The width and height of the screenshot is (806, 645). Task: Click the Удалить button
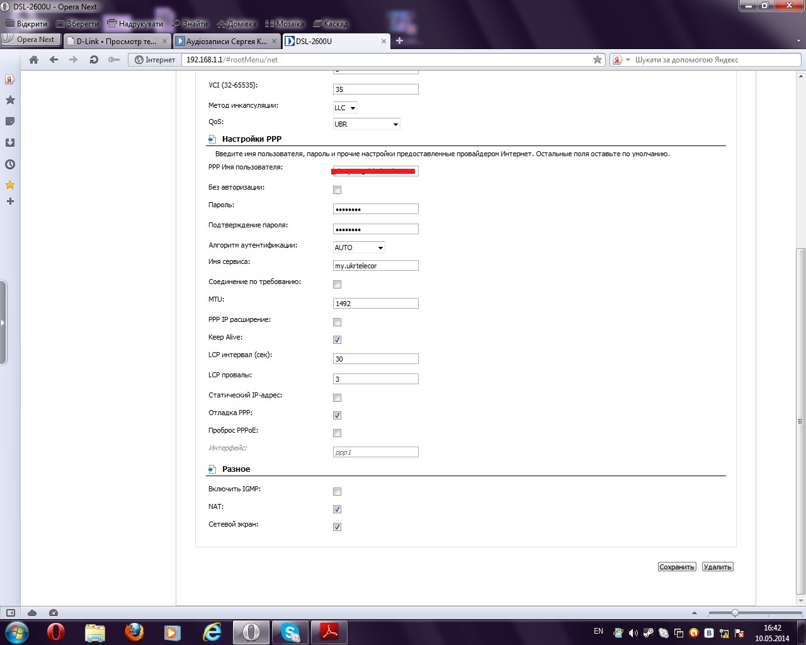(717, 567)
